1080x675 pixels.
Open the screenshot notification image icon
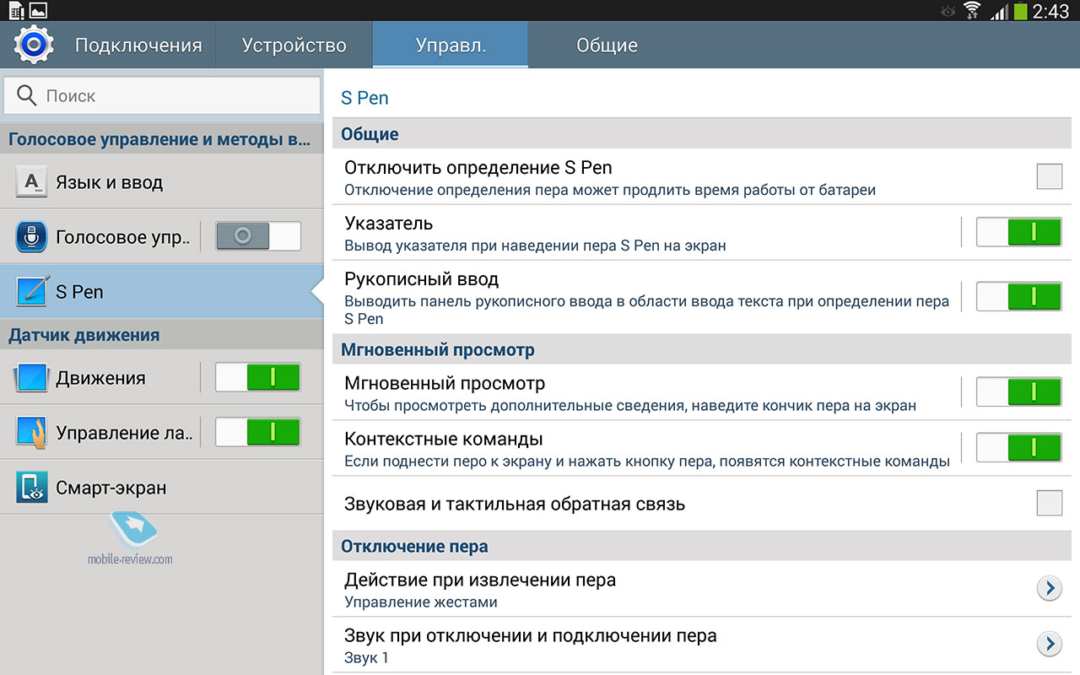pos(38,10)
